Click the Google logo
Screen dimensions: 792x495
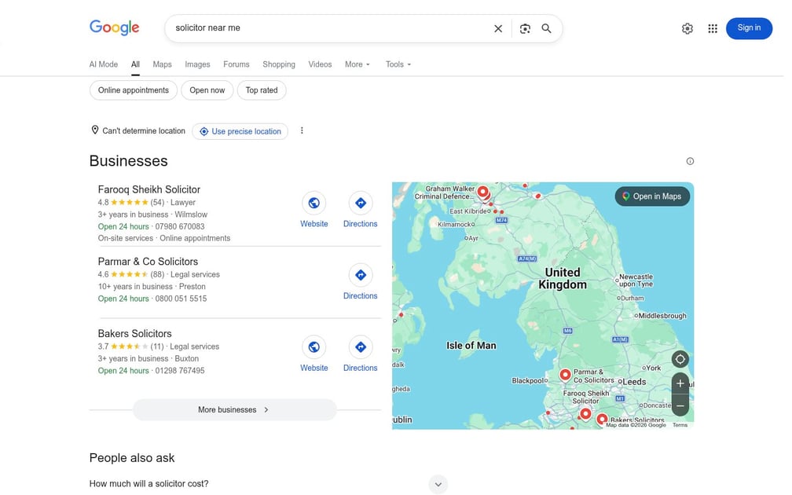click(x=114, y=27)
